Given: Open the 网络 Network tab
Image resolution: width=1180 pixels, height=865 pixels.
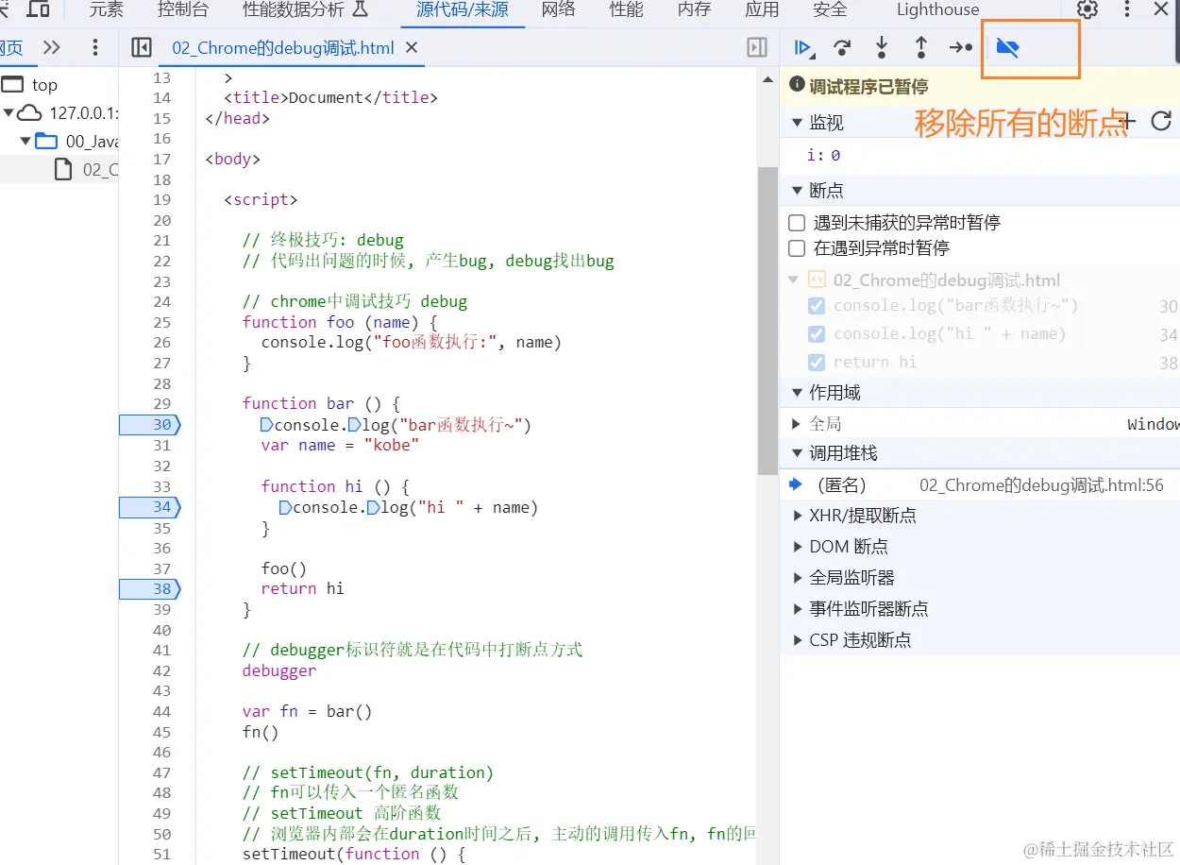Looking at the screenshot, I should [x=559, y=9].
